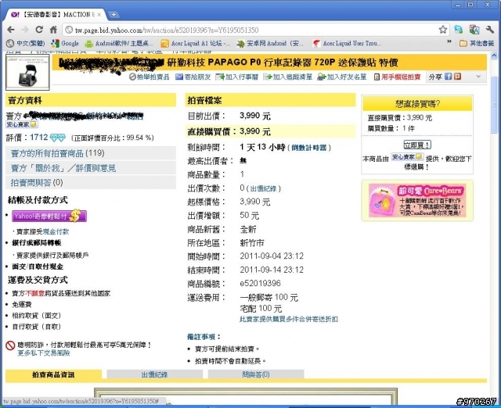The width and height of the screenshot is (501, 408).
Task: Close the MACTION auction tab
Action: tap(99, 15)
